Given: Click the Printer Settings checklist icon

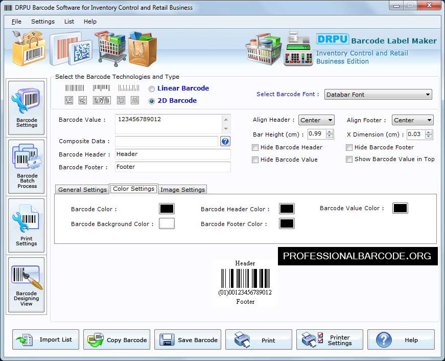Looking at the screenshot, I should point(312,340).
